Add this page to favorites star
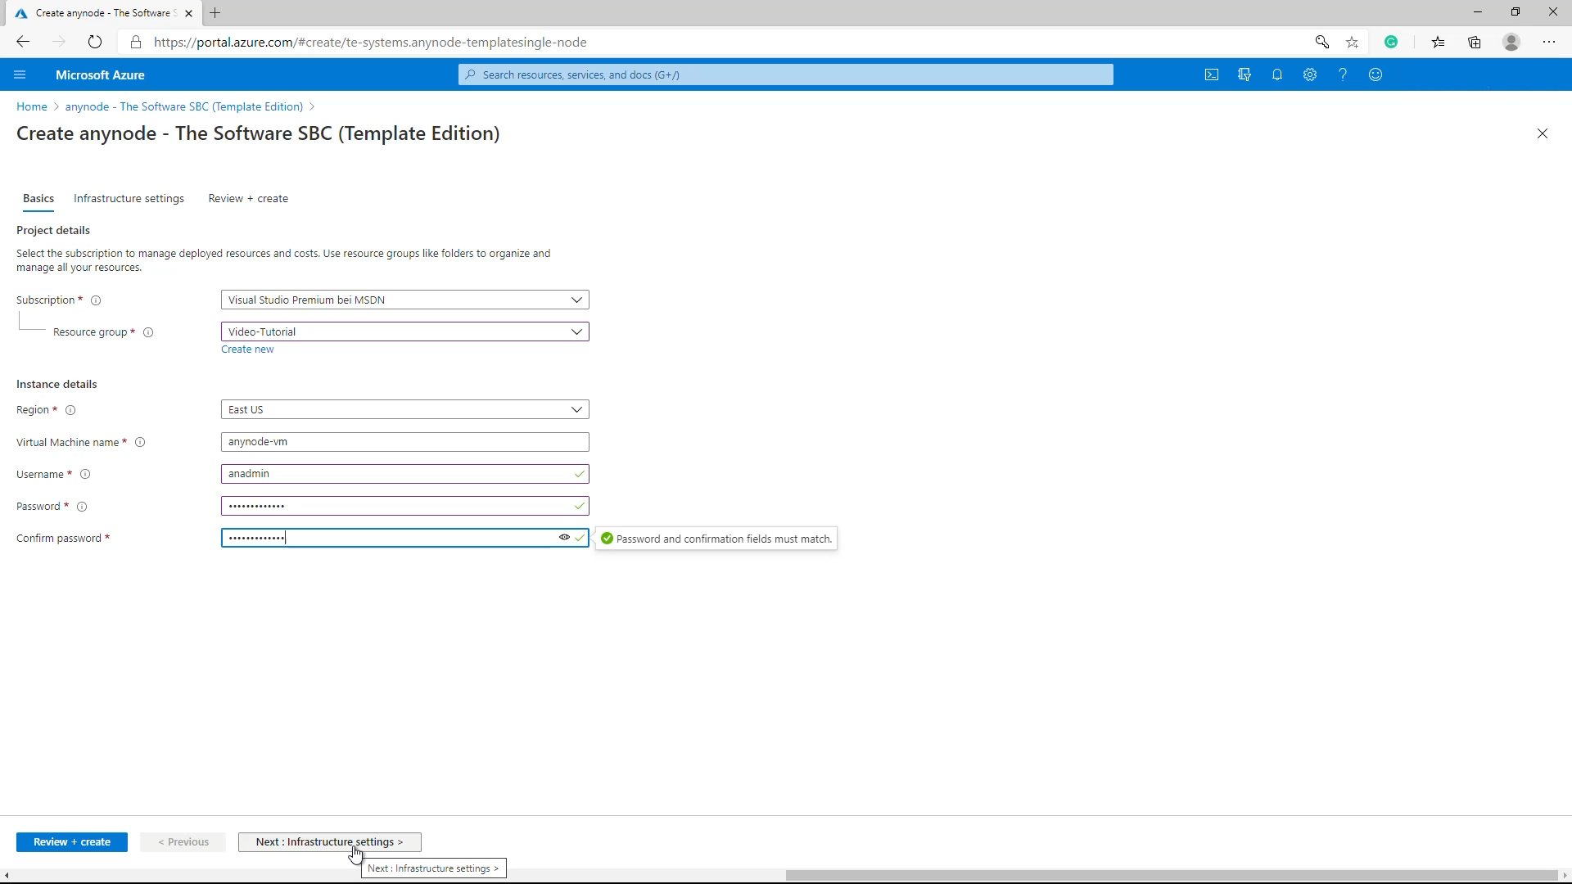The width and height of the screenshot is (1572, 884). 1353,42
